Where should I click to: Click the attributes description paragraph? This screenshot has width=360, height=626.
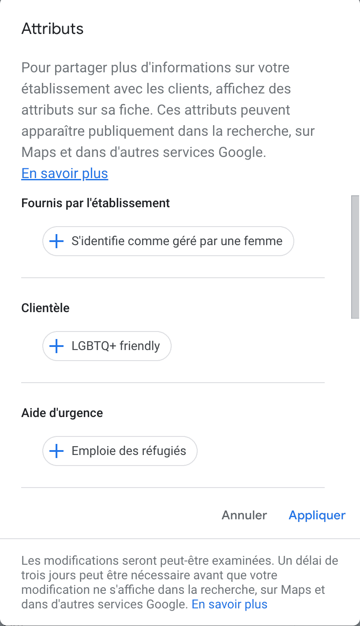point(168,110)
